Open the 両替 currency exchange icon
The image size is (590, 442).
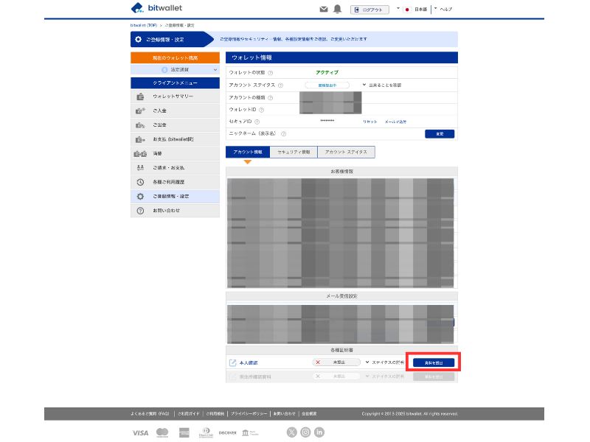(x=140, y=153)
